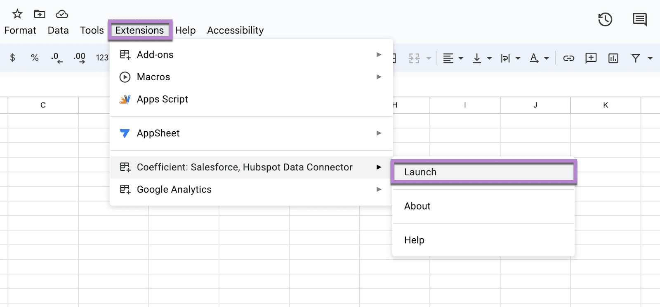
Task: Decrease decimal places
Action: 57,58
